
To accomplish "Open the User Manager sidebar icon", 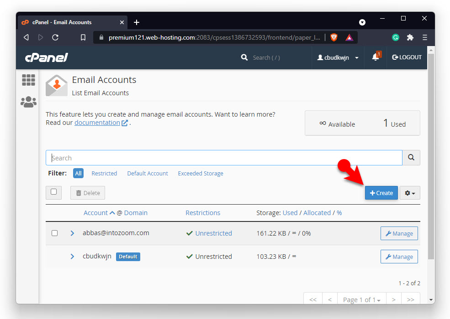I will (28, 102).
